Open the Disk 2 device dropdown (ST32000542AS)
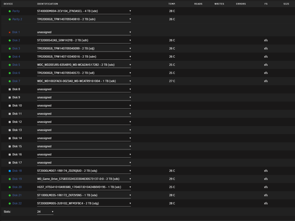This screenshot has width=295, height=221. point(84,40)
